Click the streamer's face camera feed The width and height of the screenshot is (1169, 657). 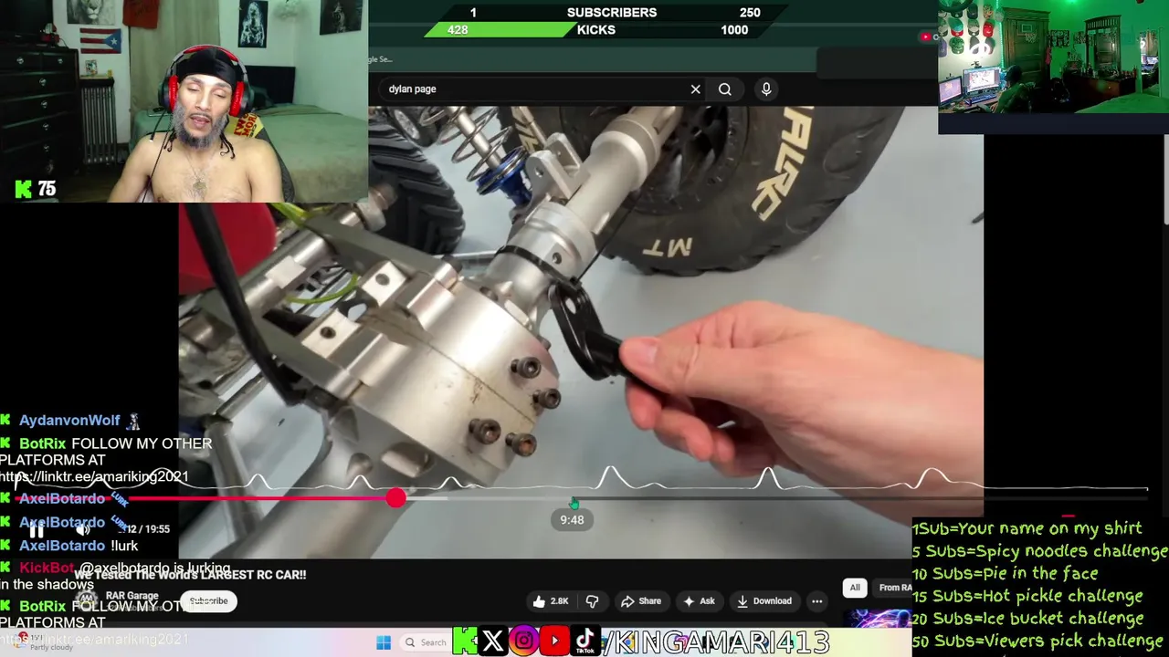(184, 100)
